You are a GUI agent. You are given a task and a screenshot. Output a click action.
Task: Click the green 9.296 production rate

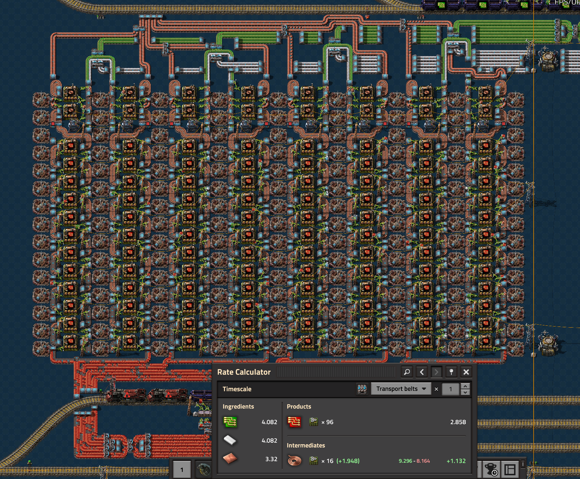[x=405, y=461]
